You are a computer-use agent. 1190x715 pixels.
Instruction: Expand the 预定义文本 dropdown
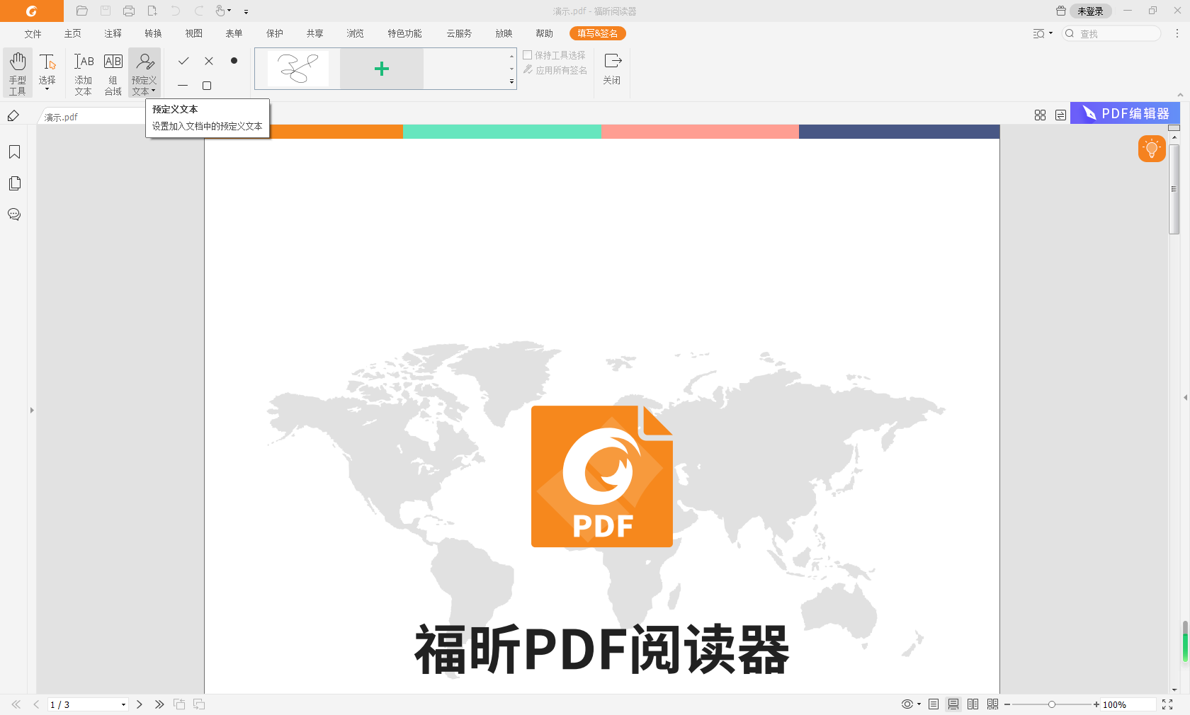tap(152, 91)
